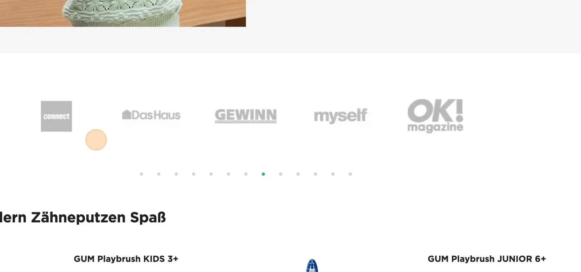Viewport: 581px width, 272px height.
Task: Click the blue toothbrush product image
Action: click(312, 265)
